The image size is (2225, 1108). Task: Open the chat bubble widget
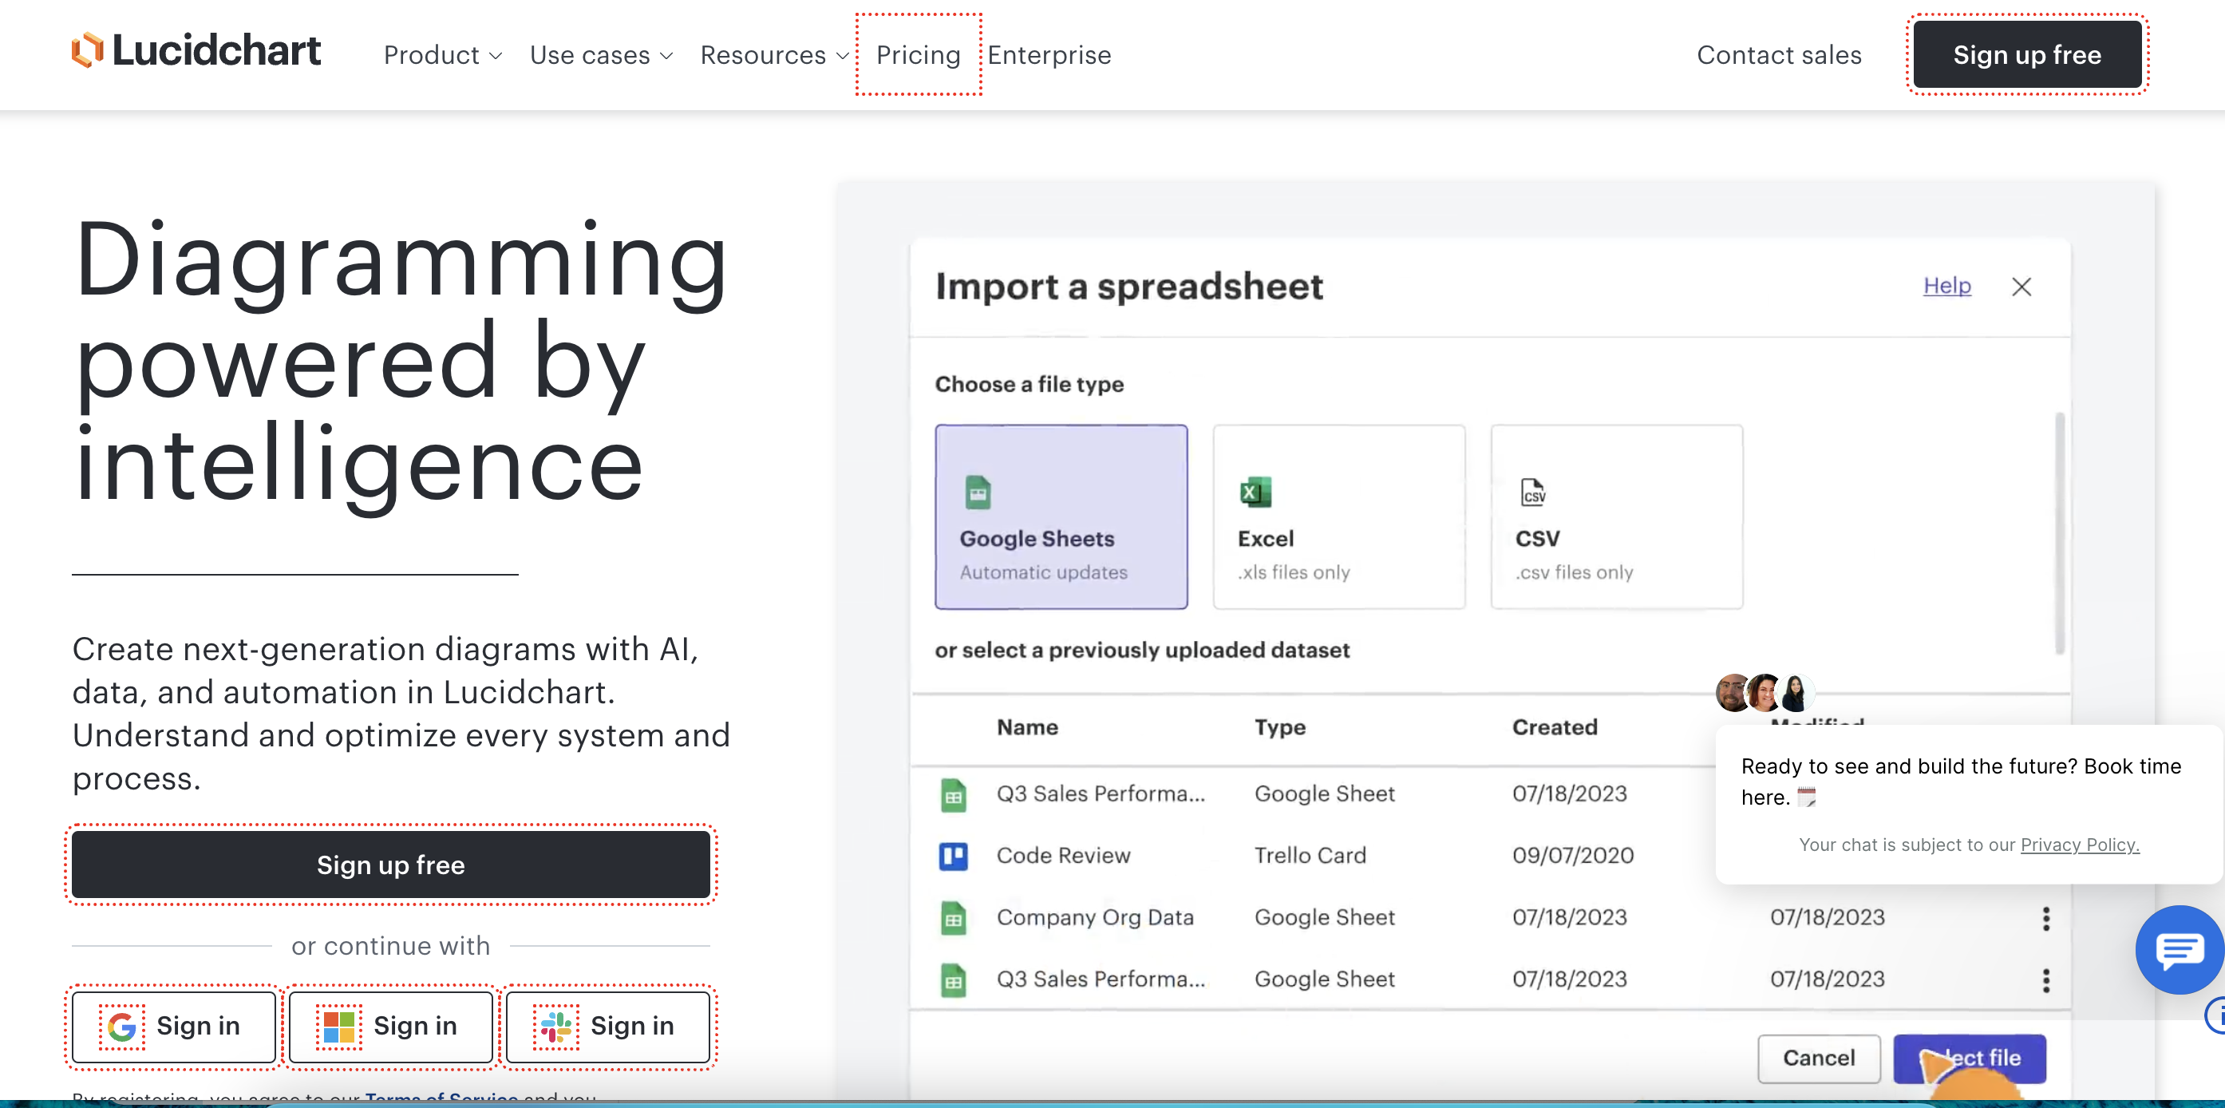[2179, 950]
